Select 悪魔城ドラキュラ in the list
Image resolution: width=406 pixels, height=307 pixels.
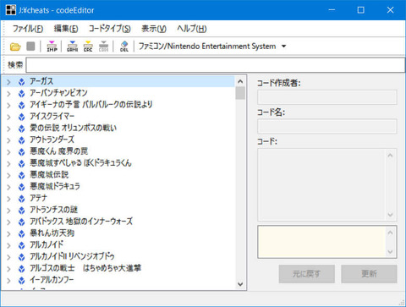55,186
